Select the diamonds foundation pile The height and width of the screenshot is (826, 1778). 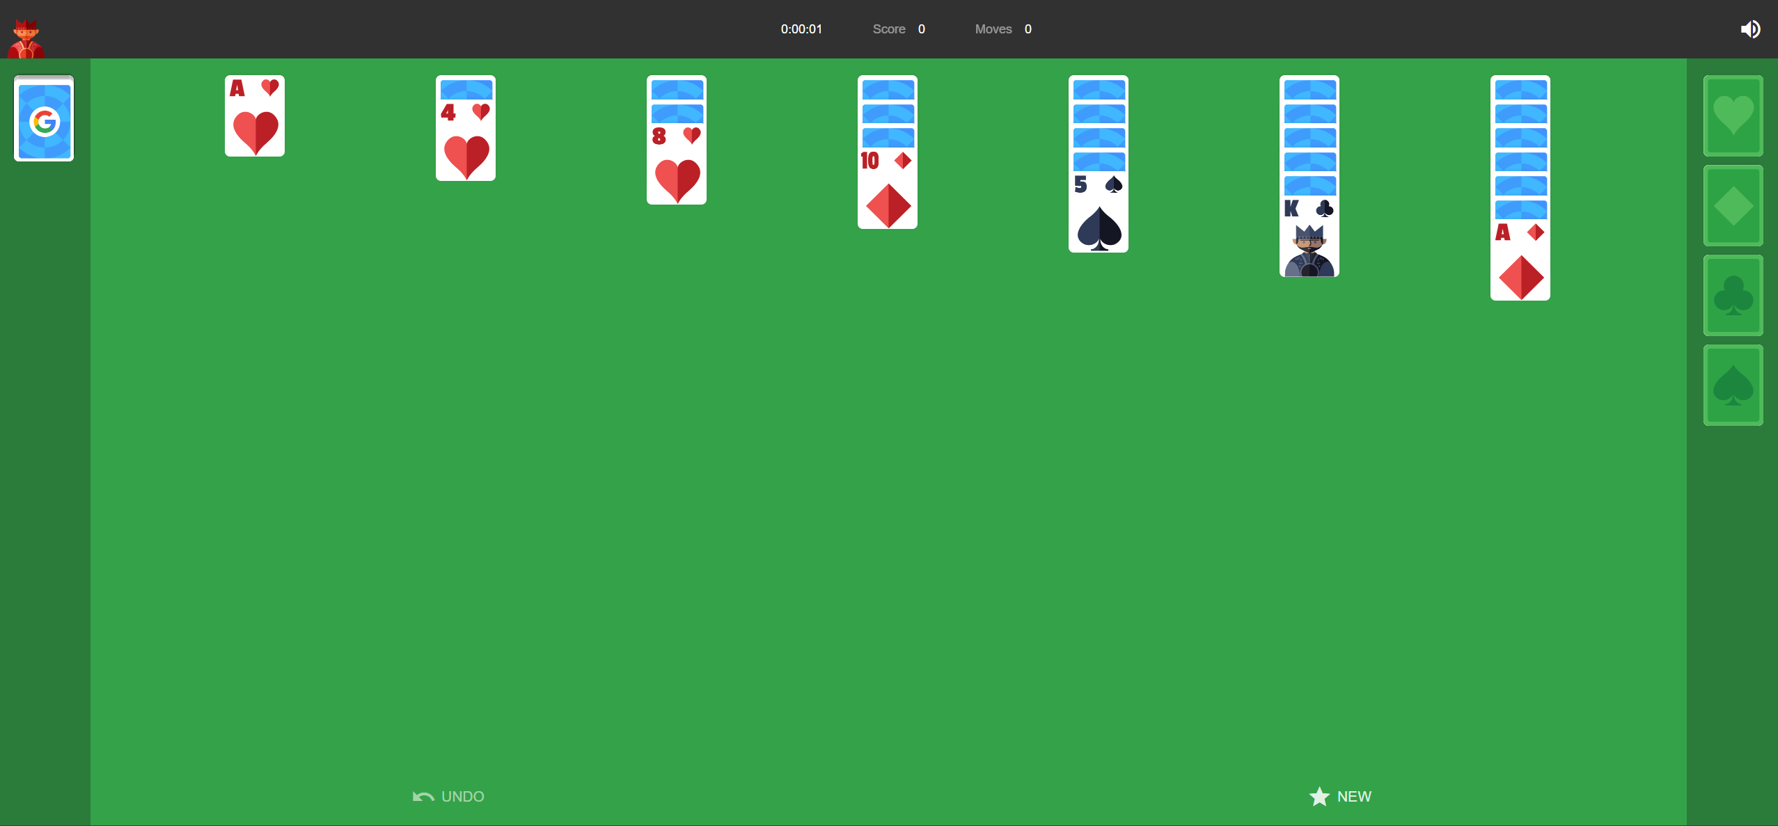pyautogui.click(x=1732, y=205)
